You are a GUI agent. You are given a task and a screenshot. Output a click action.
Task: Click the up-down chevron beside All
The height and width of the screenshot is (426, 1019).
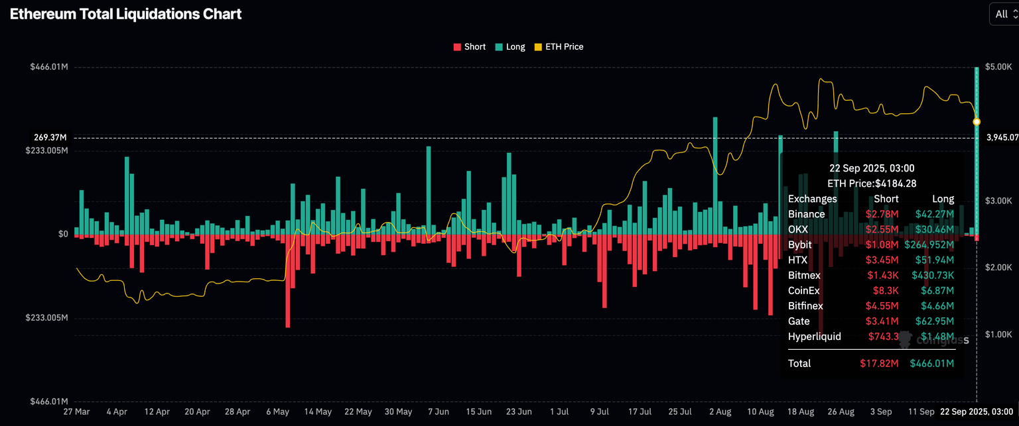(x=1015, y=14)
